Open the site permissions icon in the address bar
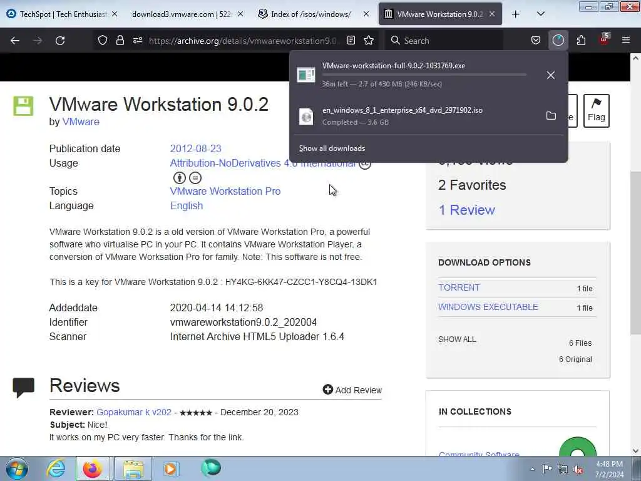The height and width of the screenshot is (481, 641). 138,40
